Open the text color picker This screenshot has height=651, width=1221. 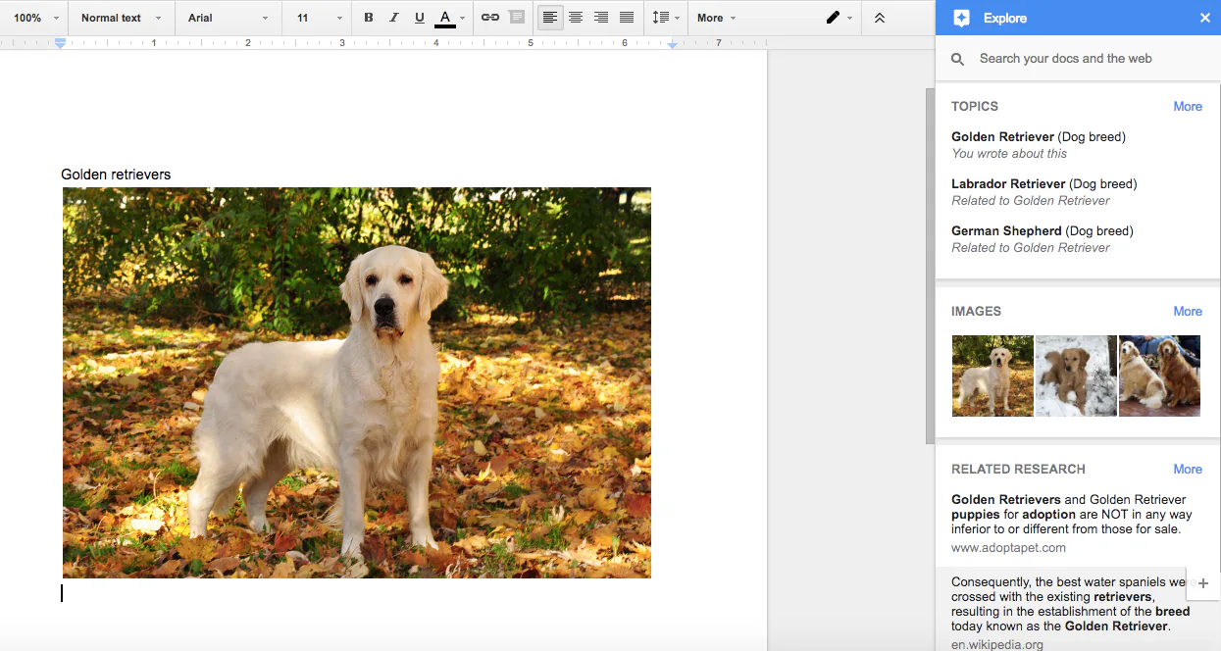(445, 18)
